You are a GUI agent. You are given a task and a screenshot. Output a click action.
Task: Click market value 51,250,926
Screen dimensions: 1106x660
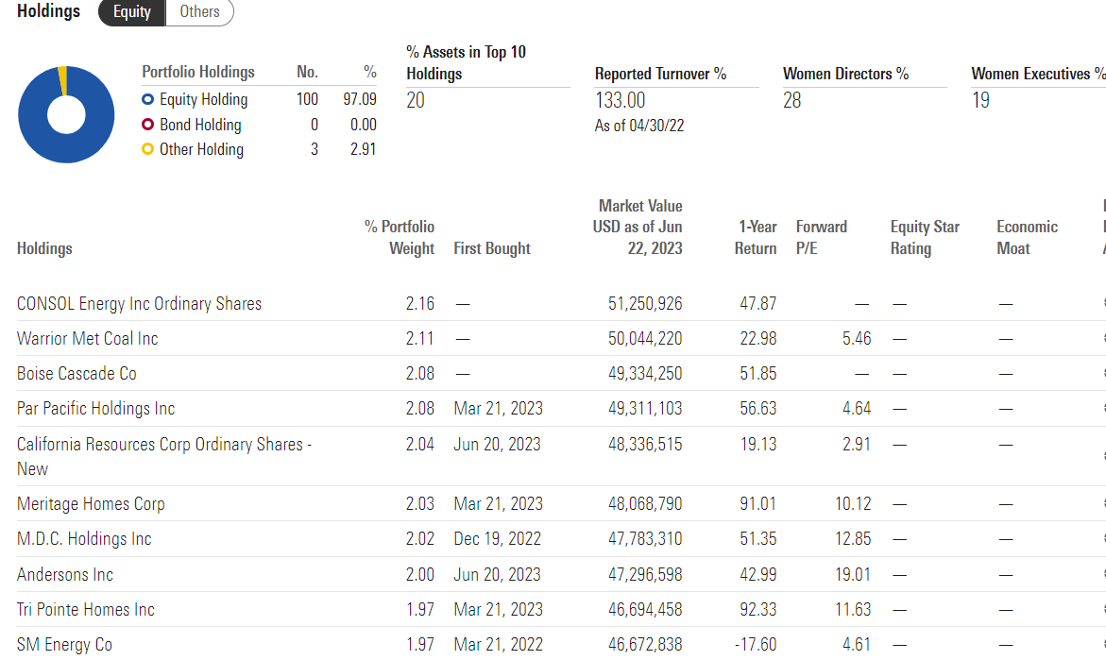(x=645, y=304)
